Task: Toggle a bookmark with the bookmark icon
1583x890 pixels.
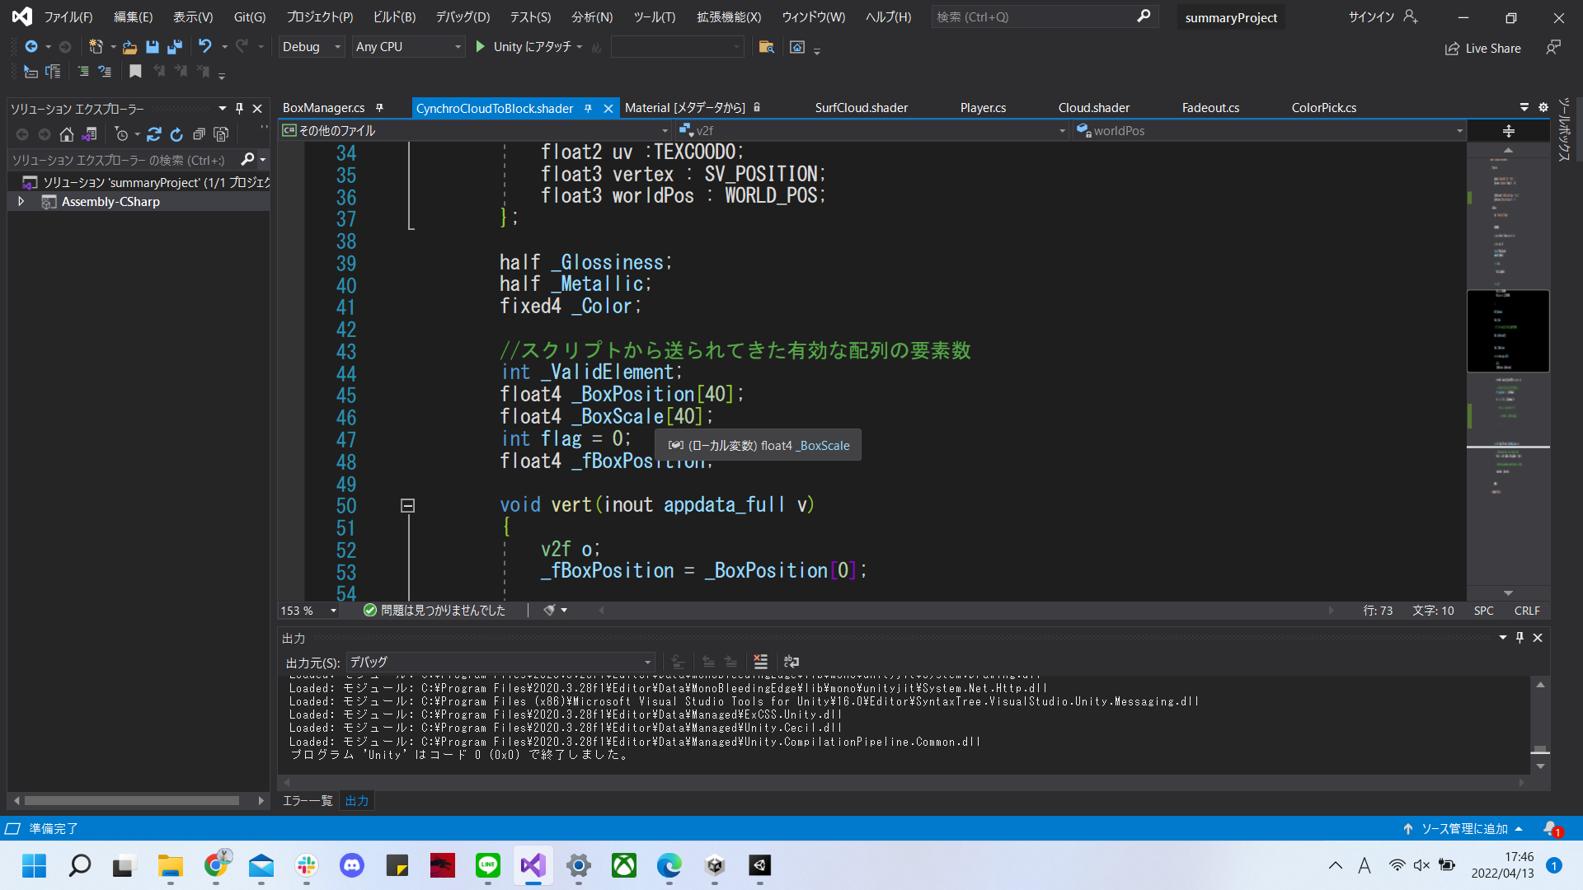Action: point(135,72)
